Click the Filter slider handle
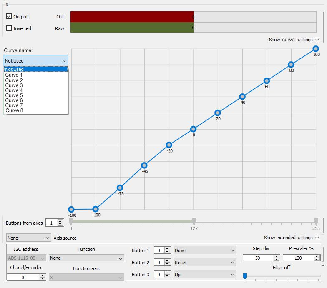Viewport: 327px width, 288px height. 245,276
